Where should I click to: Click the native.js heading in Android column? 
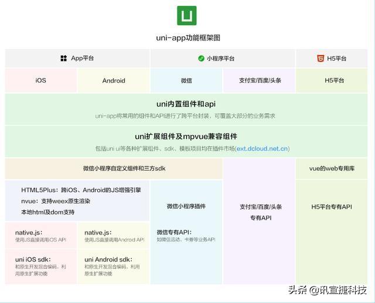98,233
